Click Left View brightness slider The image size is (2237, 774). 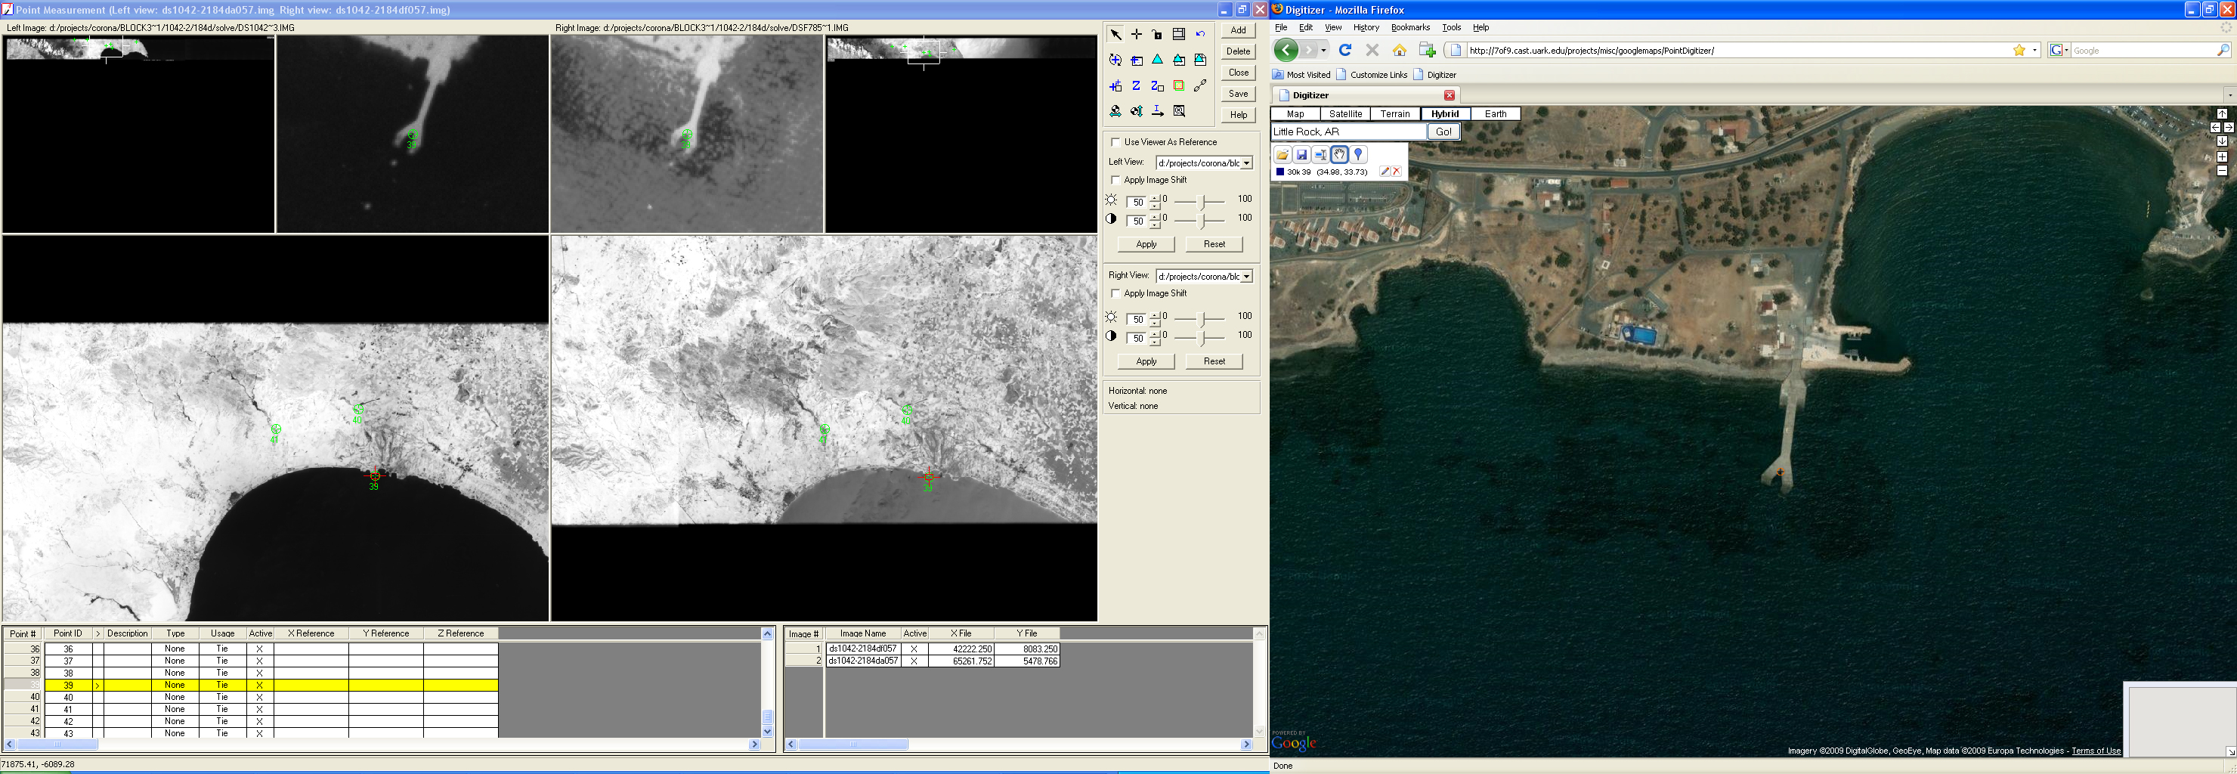click(x=1200, y=203)
